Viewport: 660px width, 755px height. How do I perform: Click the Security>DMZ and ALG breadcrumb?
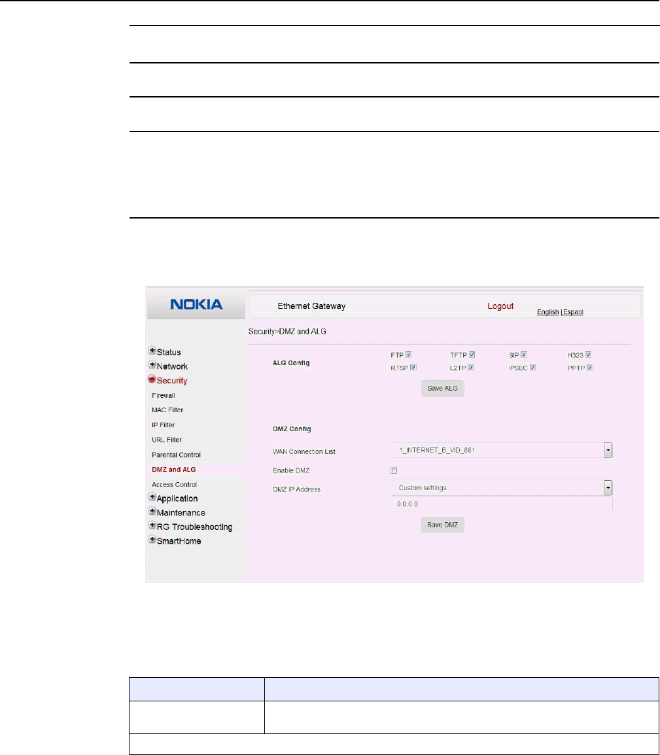287,331
